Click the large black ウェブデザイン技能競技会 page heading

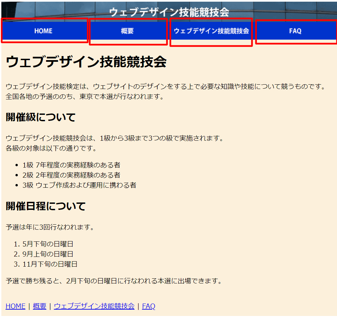(86, 62)
